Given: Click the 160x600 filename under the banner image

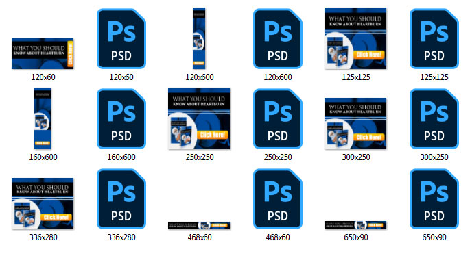Looking at the screenshot, I should 43,157.
